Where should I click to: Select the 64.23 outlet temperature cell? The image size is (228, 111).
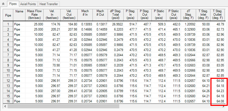click(x=218, y=91)
